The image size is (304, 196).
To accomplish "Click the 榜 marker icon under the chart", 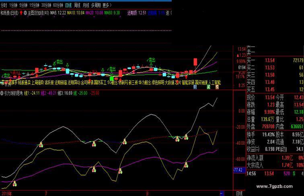I will point(217,87).
